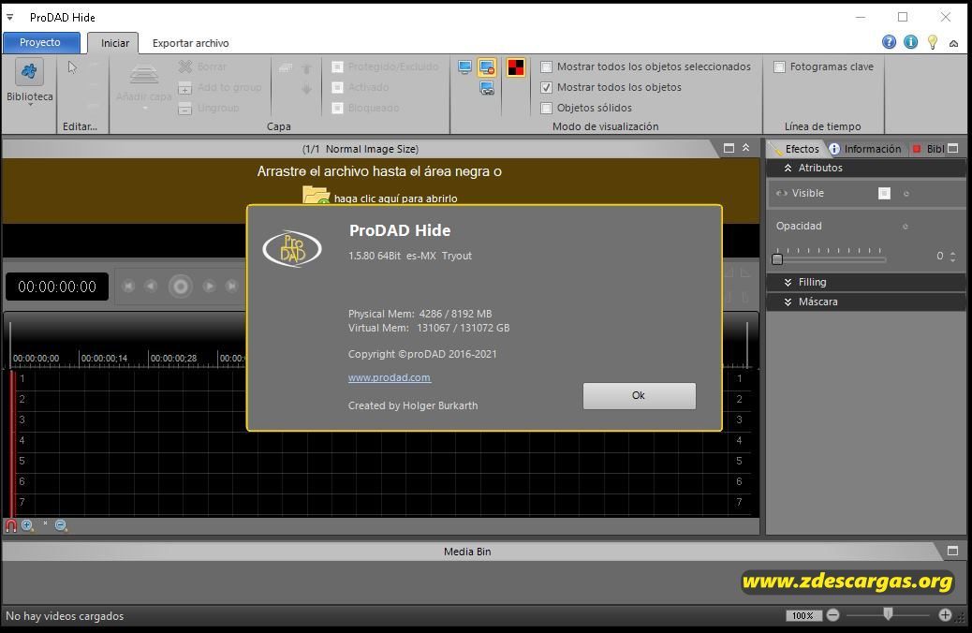Open the www.prodad.com link
Image resolution: width=972 pixels, height=633 pixels.
pos(390,377)
